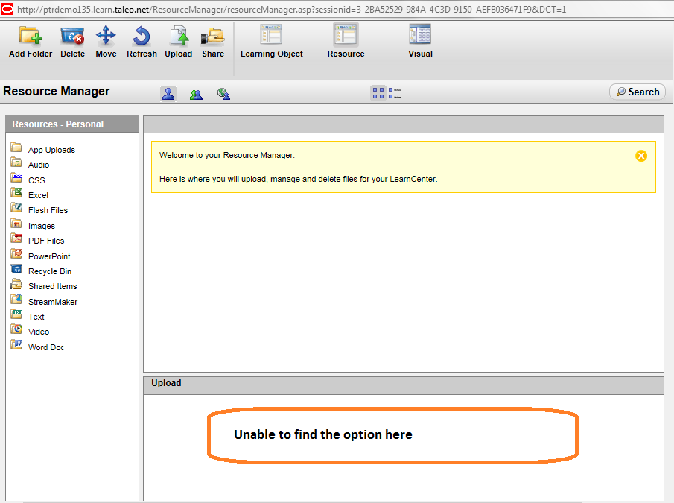The height and width of the screenshot is (503, 674).
Task: Click the Refresh icon
Action: pos(142,36)
